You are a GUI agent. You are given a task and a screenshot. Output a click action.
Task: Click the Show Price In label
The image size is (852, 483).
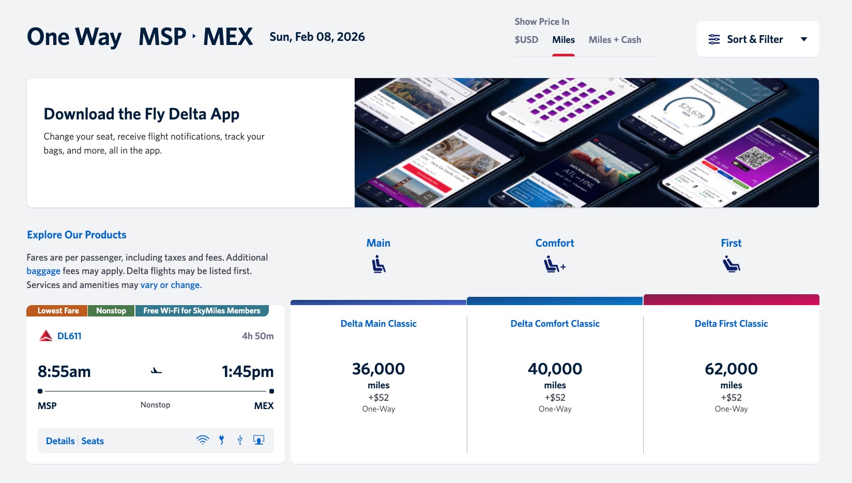click(542, 22)
